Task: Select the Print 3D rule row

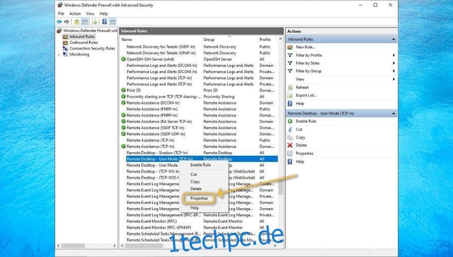Action: [x=133, y=90]
